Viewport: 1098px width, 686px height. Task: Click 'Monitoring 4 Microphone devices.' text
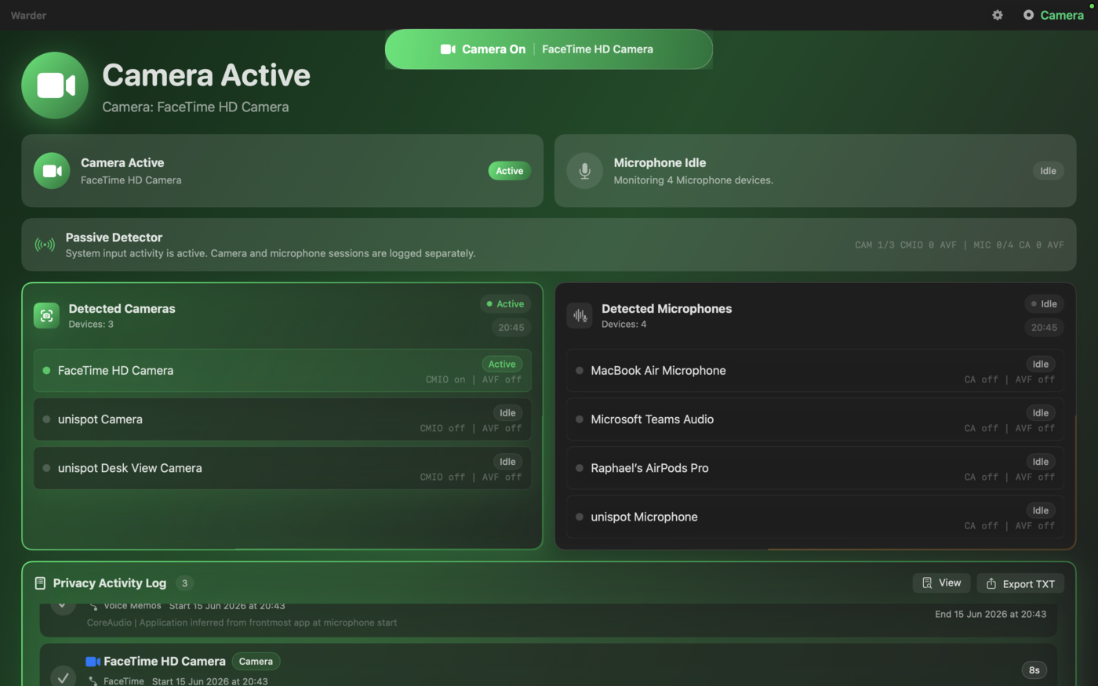[693, 180]
